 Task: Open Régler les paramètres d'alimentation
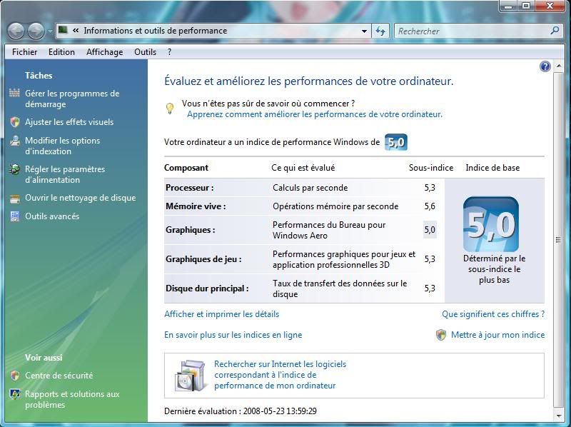point(65,174)
